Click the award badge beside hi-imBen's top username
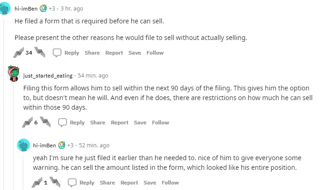 point(44,8)
